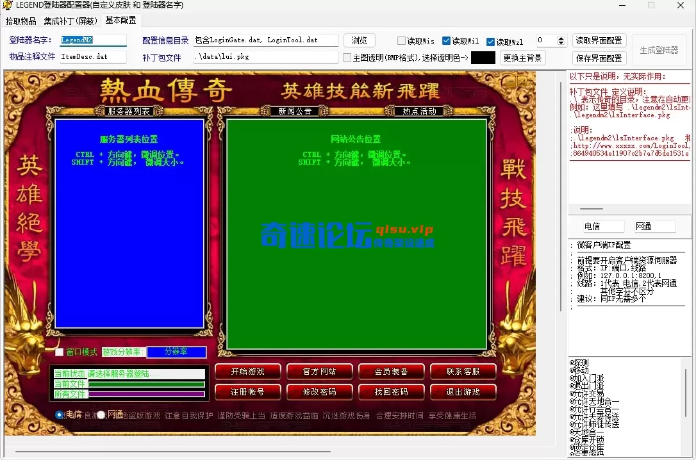The width and height of the screenshot is (696, 460).
Task: Uncheck the 读取Wil checkbox
Action: [x=447, y=41]
